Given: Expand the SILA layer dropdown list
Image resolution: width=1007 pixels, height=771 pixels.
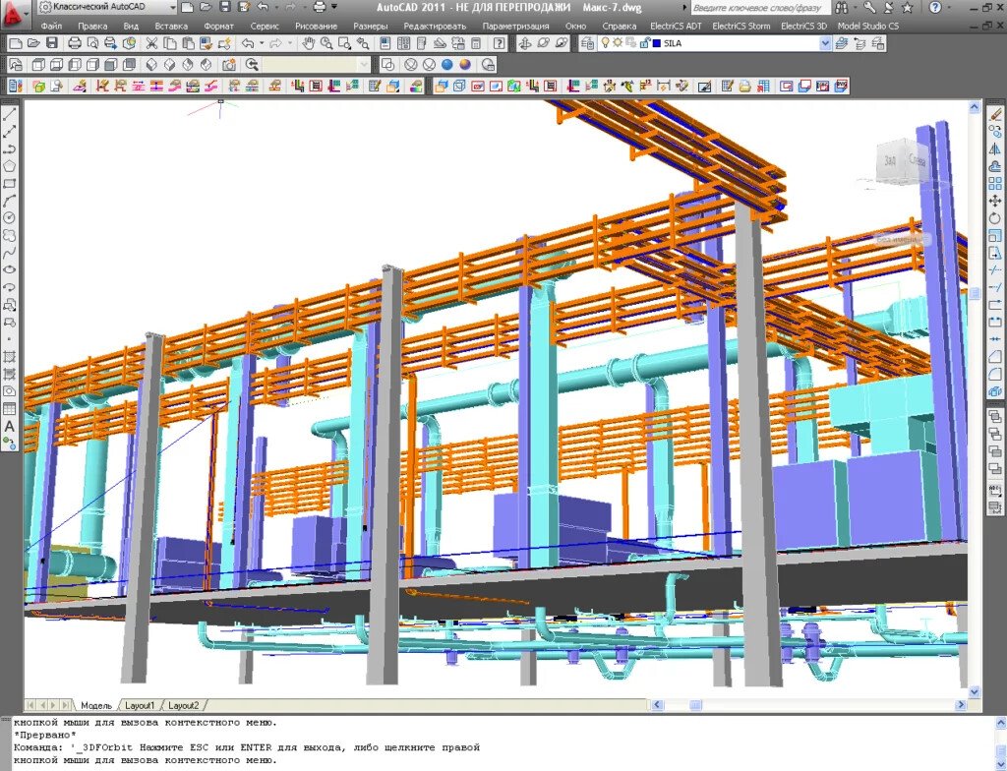Looking at the screenshot, I should (x=825, y=43).
